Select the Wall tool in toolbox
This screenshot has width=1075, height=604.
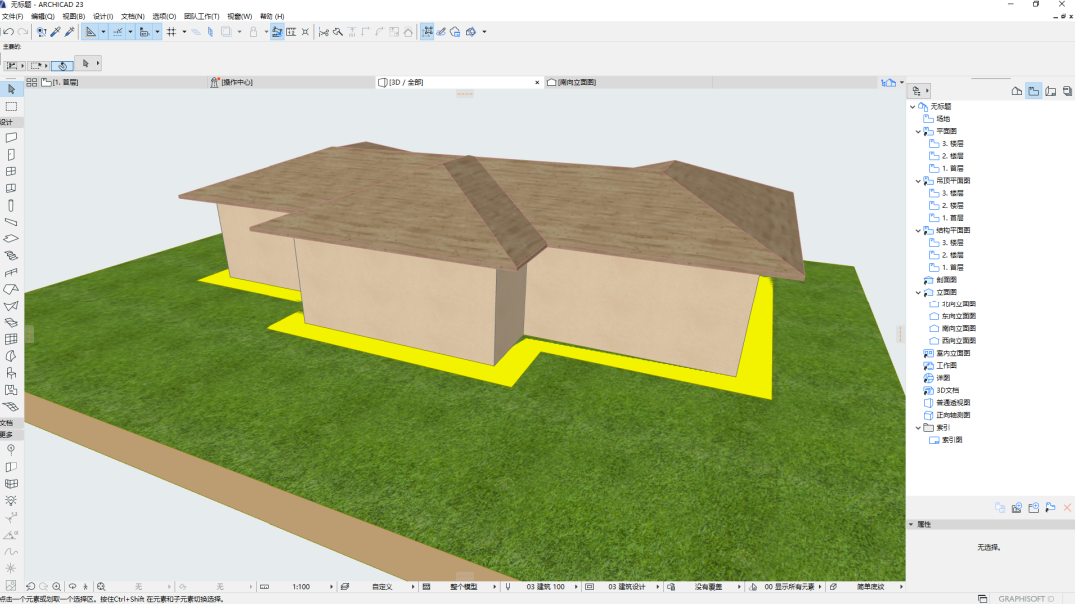coord(11,137)
